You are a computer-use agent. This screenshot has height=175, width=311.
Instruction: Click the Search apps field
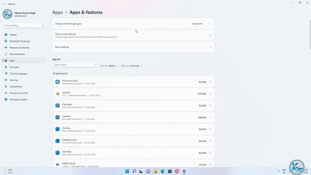point(75,65)
